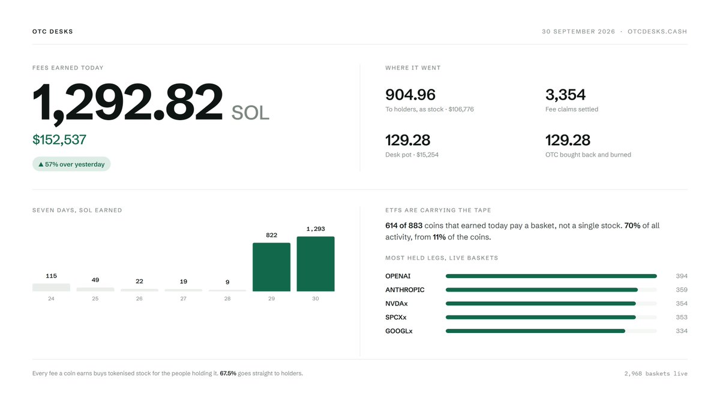720x405 pixels.
Task: Select the 1,292.82 fees earned figure
Action: (128, 103)
